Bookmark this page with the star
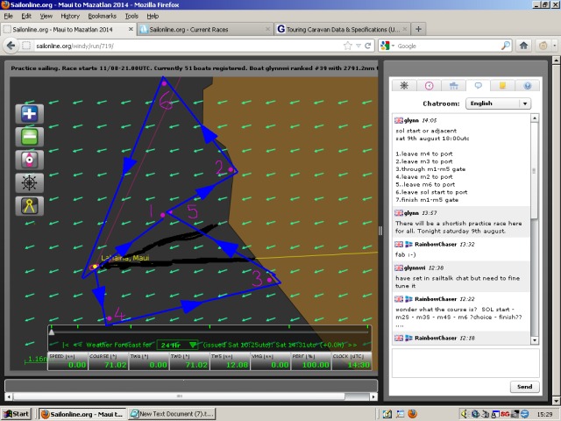561x421 pixels. tap(347, 46)
